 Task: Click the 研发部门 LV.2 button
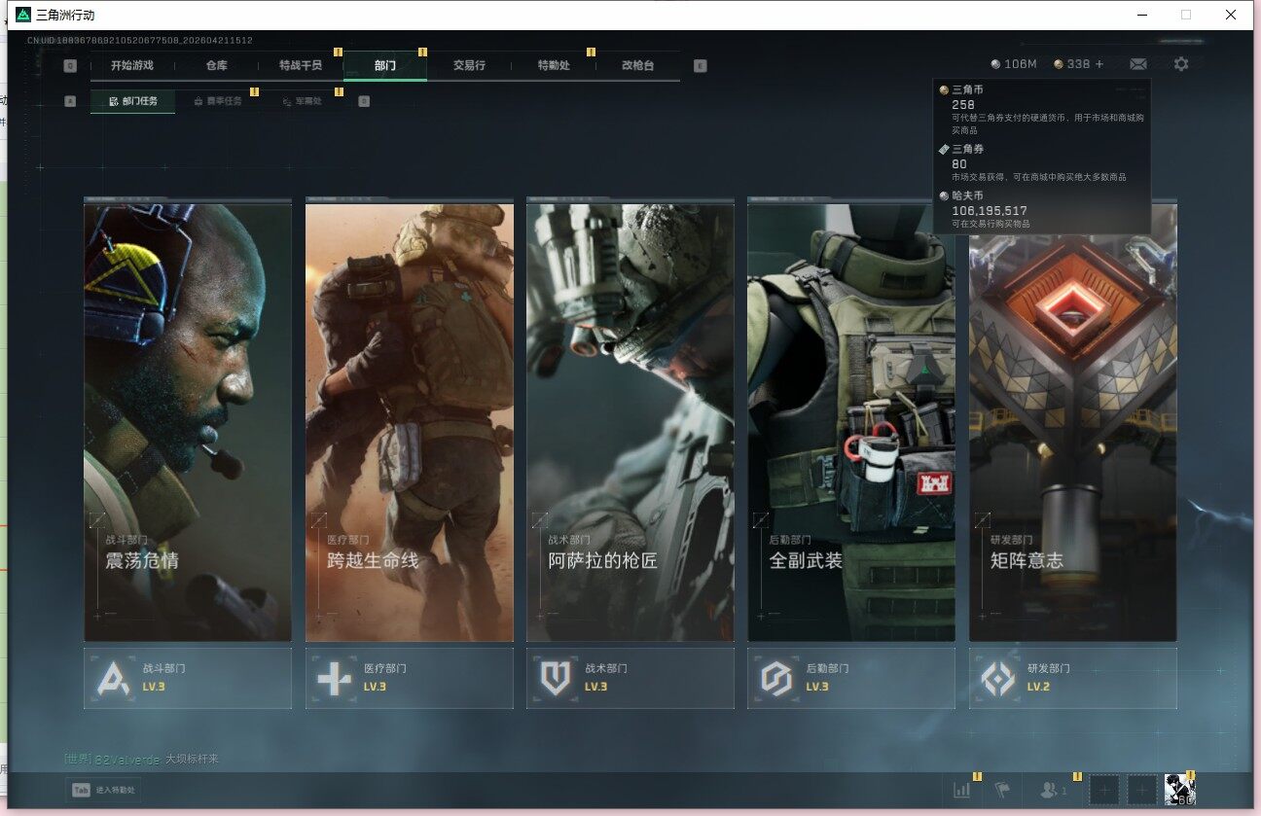(x=1073, y=678)
